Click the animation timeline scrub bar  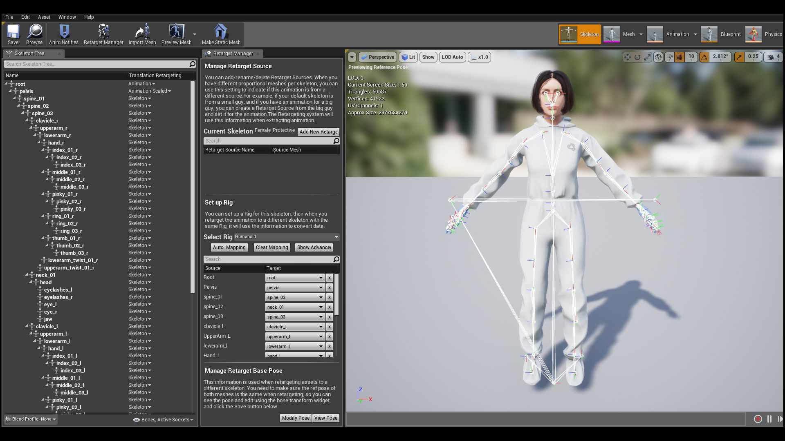(x=545, y=419)
